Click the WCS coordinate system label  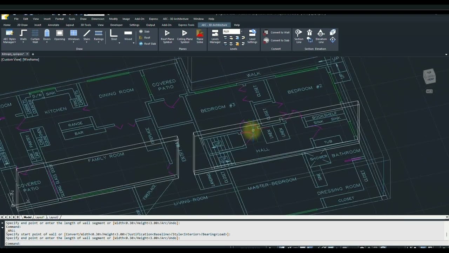pos(429,91)
